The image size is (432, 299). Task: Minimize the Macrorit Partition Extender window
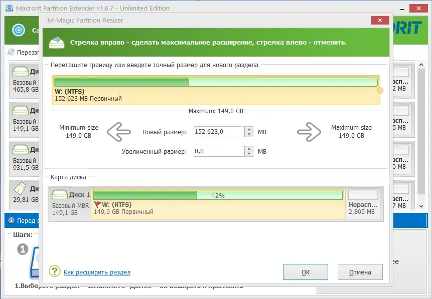pos(402,9)
